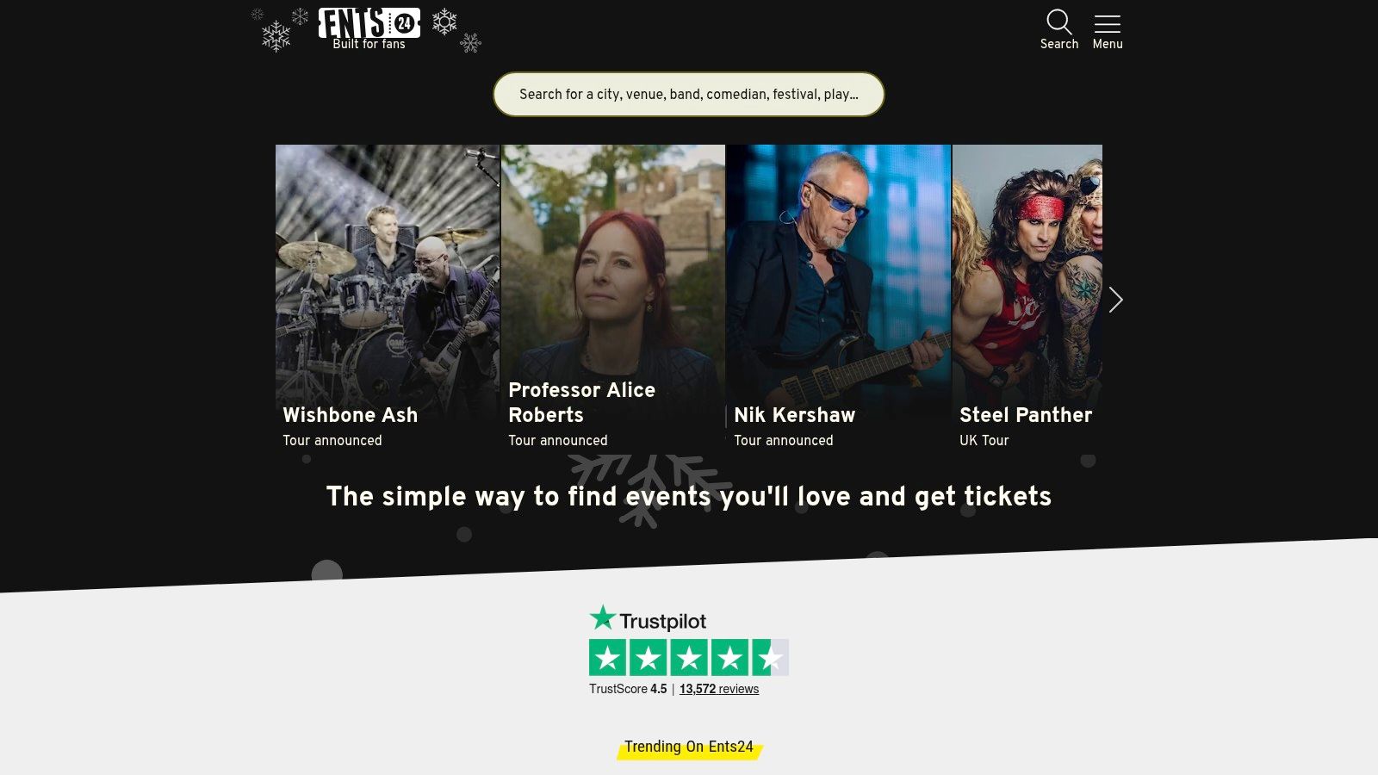Click the Professor Alice Roberts heading

point(581,402)
